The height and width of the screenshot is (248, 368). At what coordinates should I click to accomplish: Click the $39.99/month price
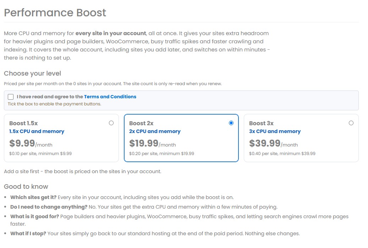click(x=273, y=143)
